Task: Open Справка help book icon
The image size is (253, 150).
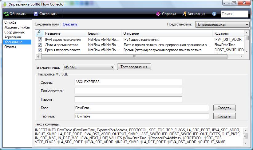Action: click(158, 14)
